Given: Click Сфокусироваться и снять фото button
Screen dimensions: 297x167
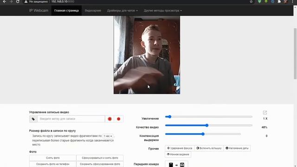Looking at the screenshot, I should point(100,158).
